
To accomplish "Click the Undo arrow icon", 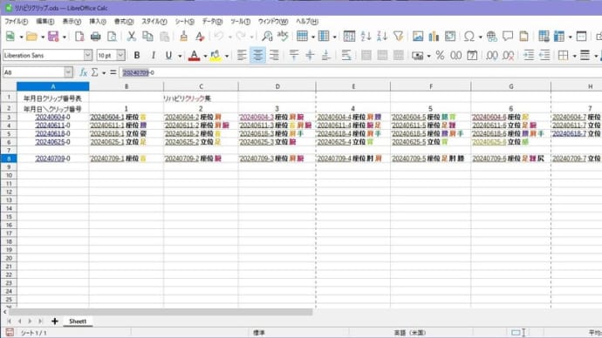I will tap(219, 37).
